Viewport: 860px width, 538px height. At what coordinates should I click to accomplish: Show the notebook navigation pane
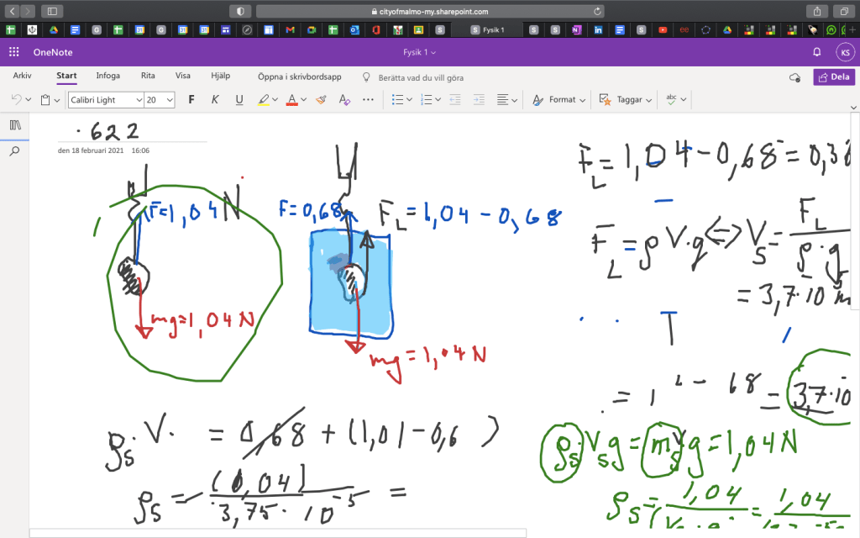14,125
